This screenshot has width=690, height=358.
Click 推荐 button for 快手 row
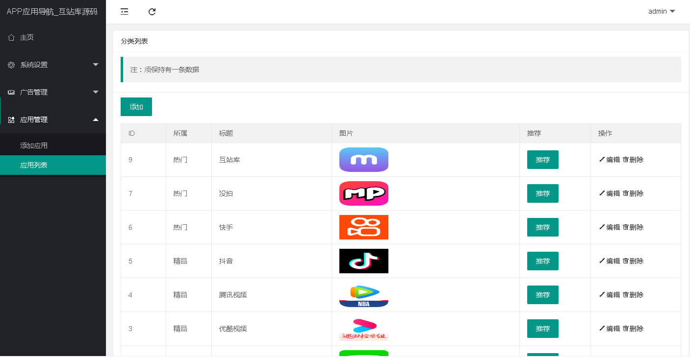543,227
